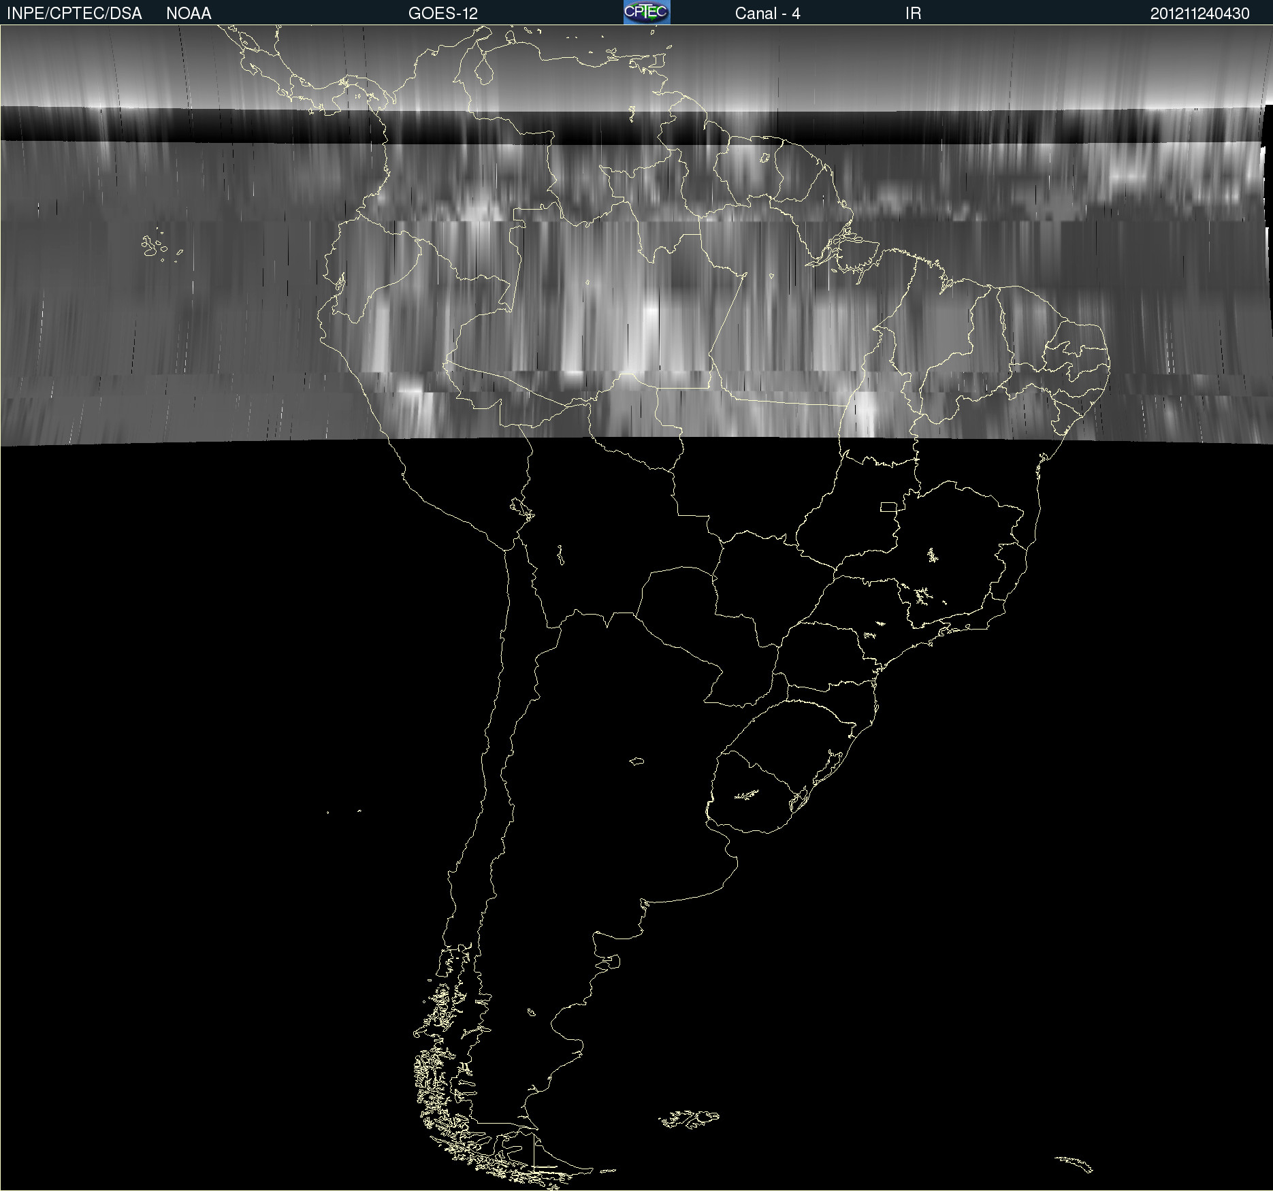The image size is (1273, 1191).
Task: Click Brazil's Federal District rectangle
Action: (888, 507)
